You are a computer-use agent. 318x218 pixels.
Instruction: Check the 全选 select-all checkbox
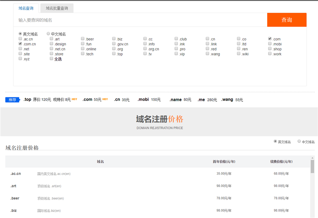pos(52,59)
